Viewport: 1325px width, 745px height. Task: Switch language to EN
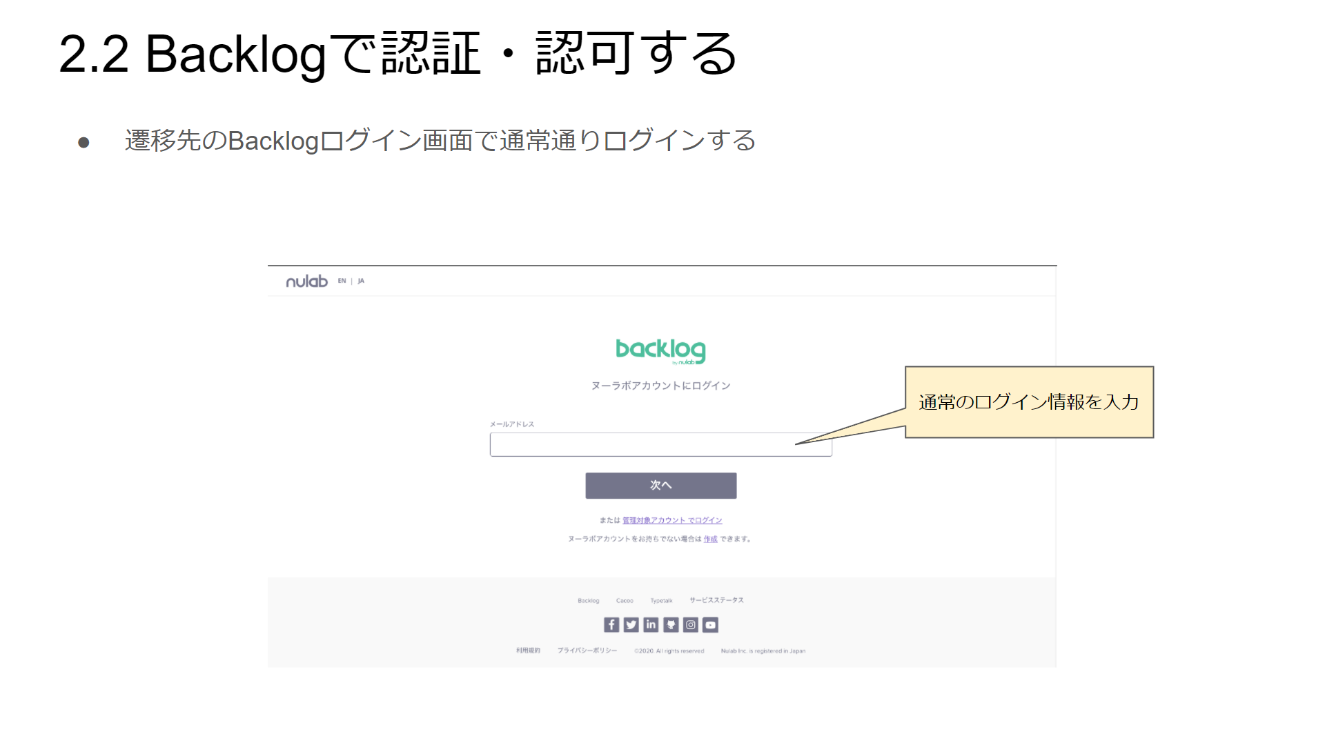coord(342,281)
